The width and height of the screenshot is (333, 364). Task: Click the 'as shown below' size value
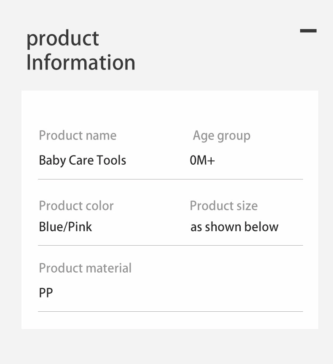[x=234, y=227]
